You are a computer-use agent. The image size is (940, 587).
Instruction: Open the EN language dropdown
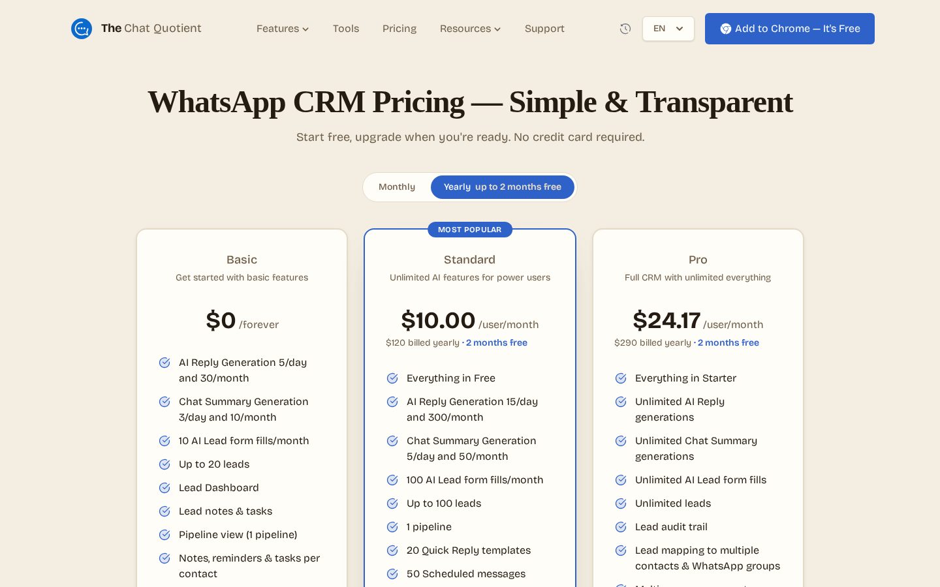[x=668, y=29]
